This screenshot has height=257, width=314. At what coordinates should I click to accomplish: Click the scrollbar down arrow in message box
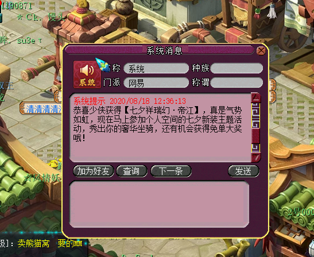[x=255, y=157]
